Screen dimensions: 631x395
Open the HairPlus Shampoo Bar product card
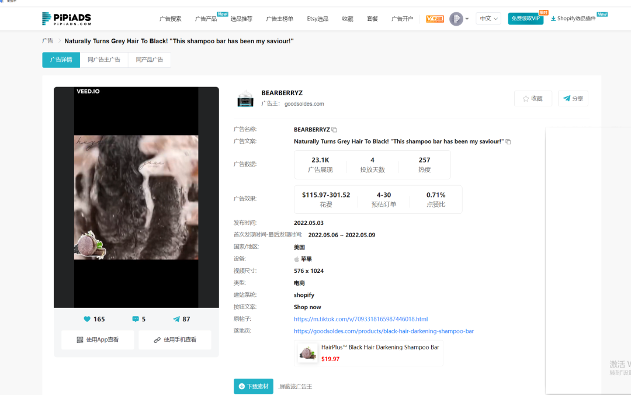coord(369,353)
